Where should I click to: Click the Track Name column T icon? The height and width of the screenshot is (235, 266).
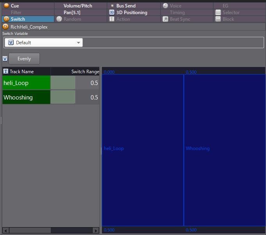click(x=6, y=72)
